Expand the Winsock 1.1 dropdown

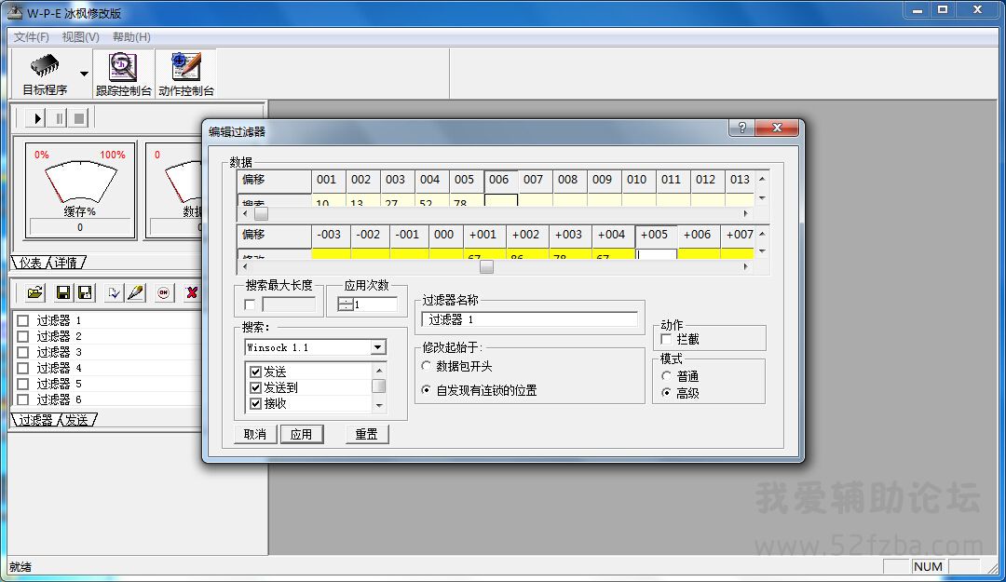[x=377, y=347]
